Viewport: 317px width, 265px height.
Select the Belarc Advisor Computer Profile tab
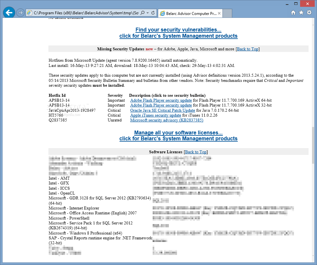point(191,14)
